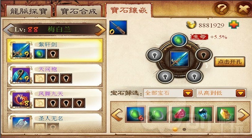252x138 pixels.
Task: Pick the red ruby gem in inventory
Action: (181, 114)
